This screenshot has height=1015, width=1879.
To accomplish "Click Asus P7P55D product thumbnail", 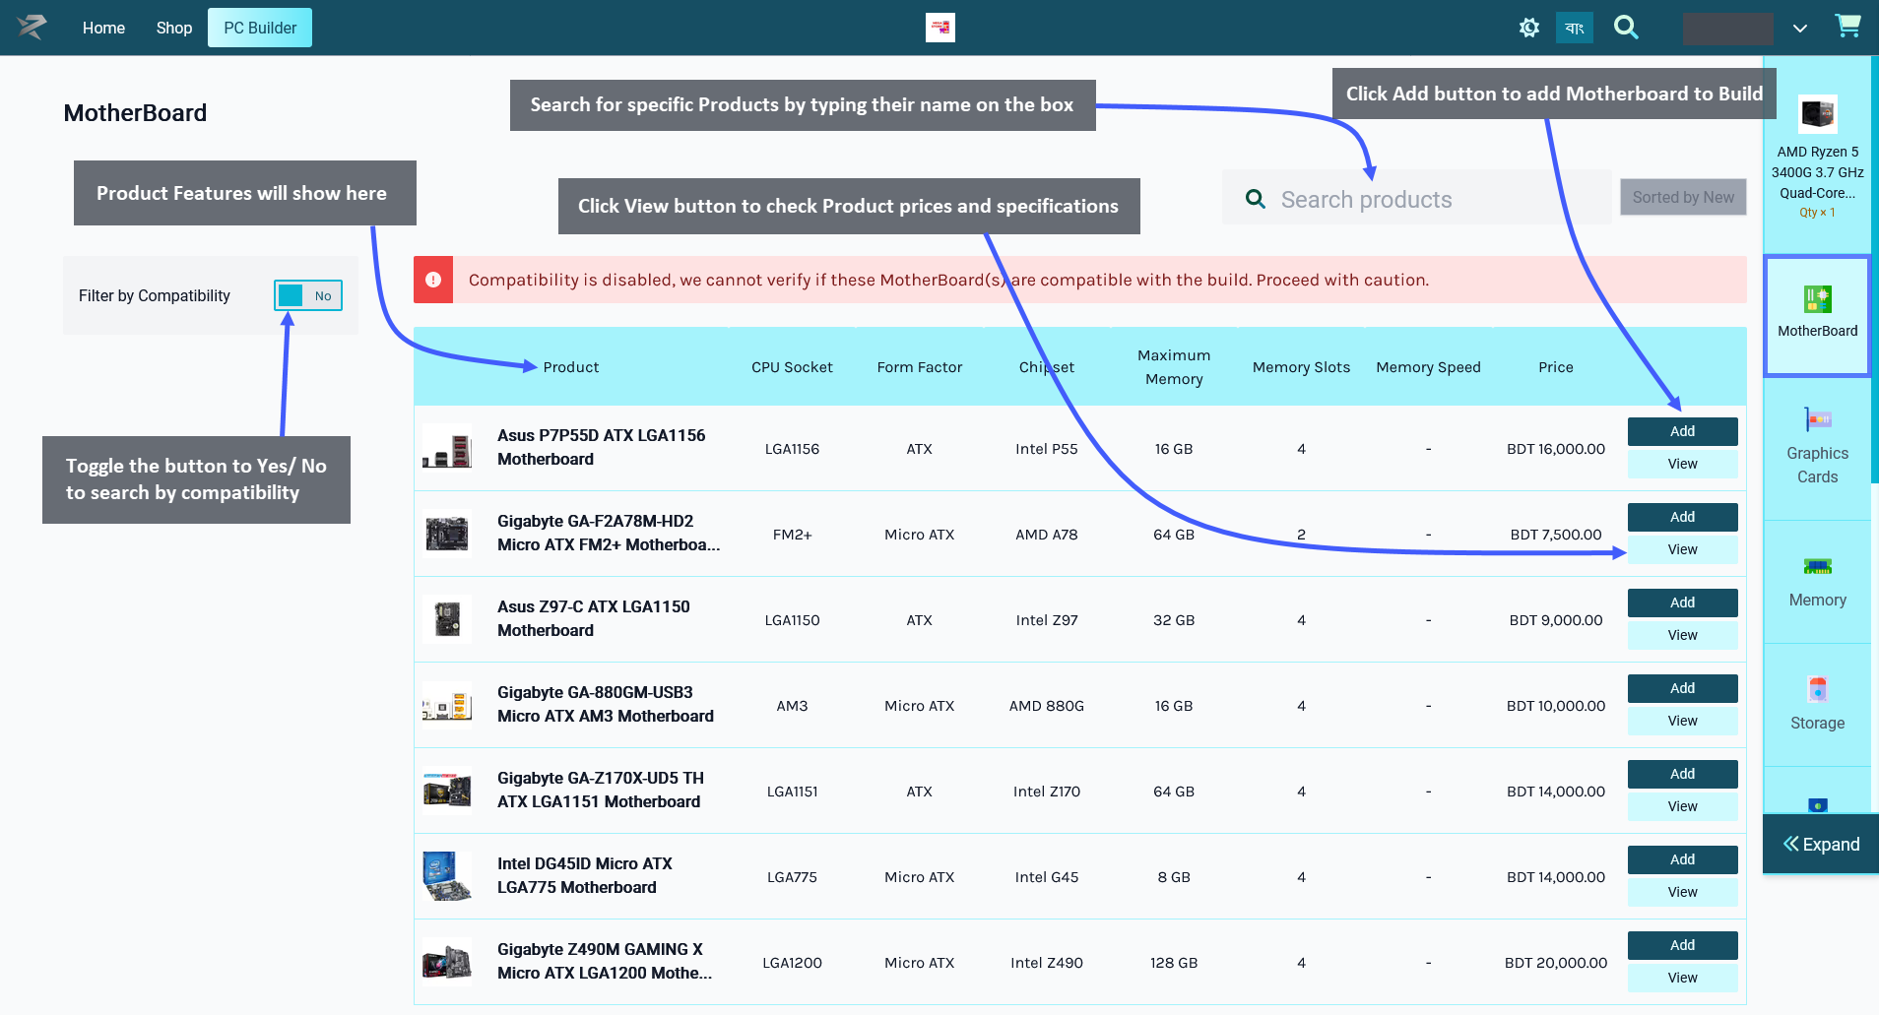I will [x=447, y=448].
